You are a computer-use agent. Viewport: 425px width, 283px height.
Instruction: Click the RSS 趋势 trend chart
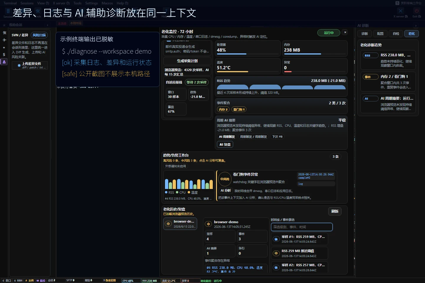point(281,87)
